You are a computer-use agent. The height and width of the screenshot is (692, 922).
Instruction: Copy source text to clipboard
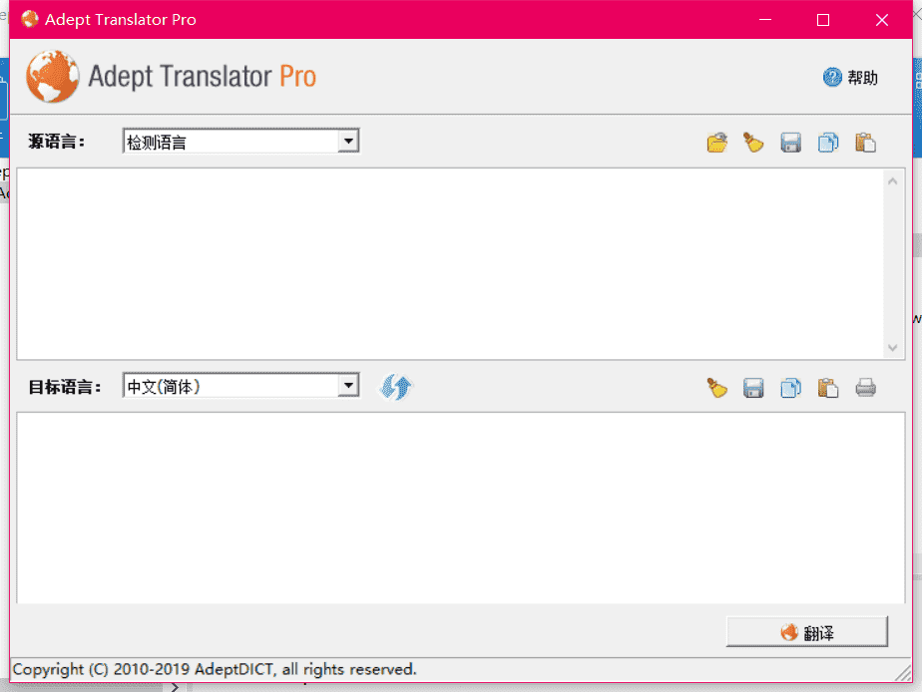(x=828, y=143)
